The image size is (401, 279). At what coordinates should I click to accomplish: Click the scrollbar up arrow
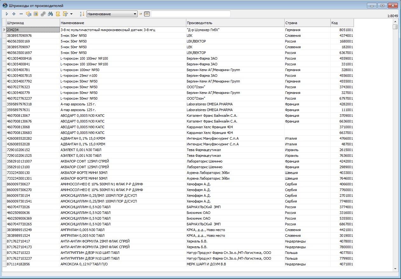tap(395, 21)
